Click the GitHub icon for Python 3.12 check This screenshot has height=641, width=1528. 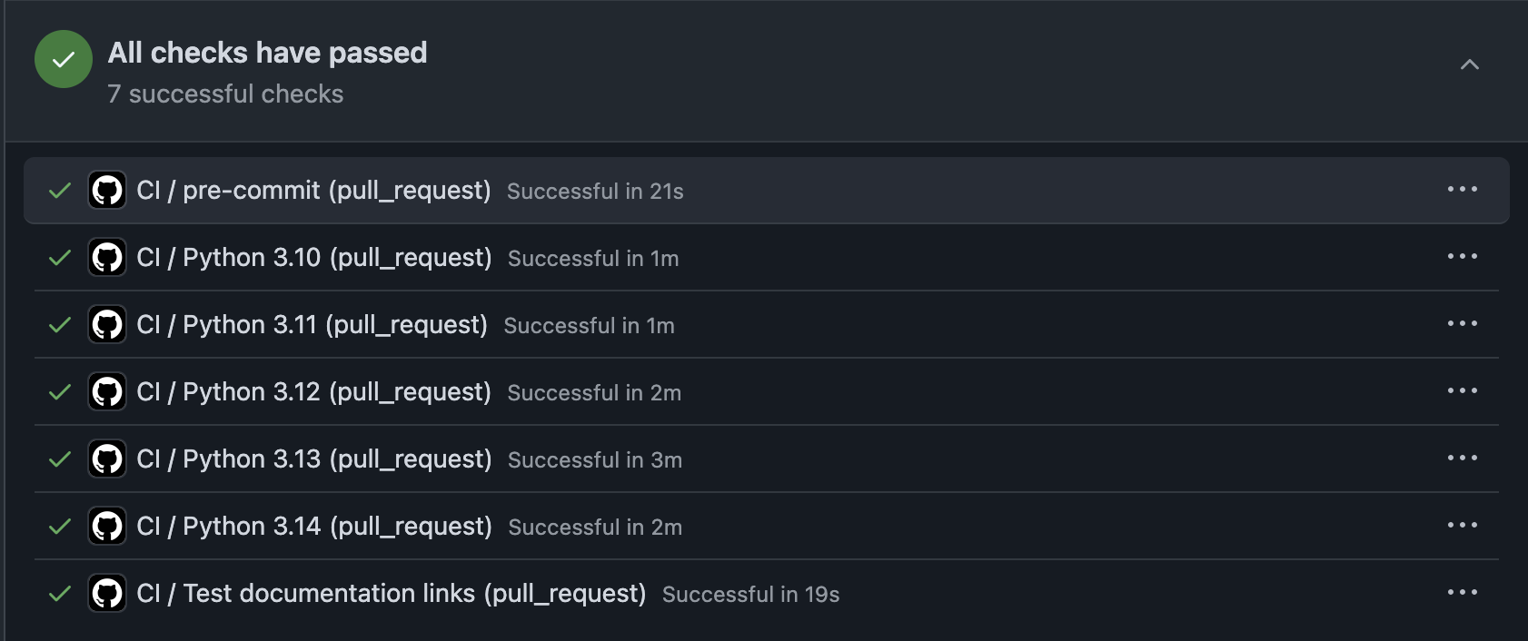coord(107,391)
